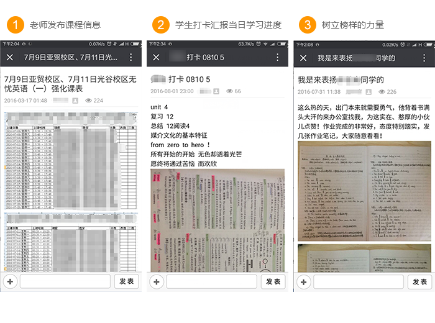Tap plus icon below the 打卡 check-in post
Image resolution: width=435 pixels, height=323 pixels.
coord(157,282)
